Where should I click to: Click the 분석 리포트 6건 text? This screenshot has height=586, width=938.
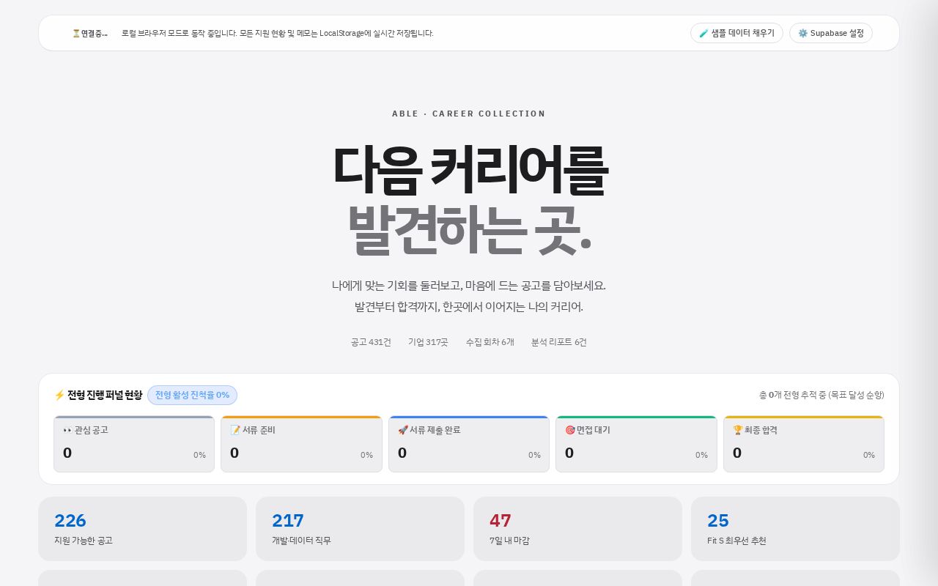tap(559, 342)
